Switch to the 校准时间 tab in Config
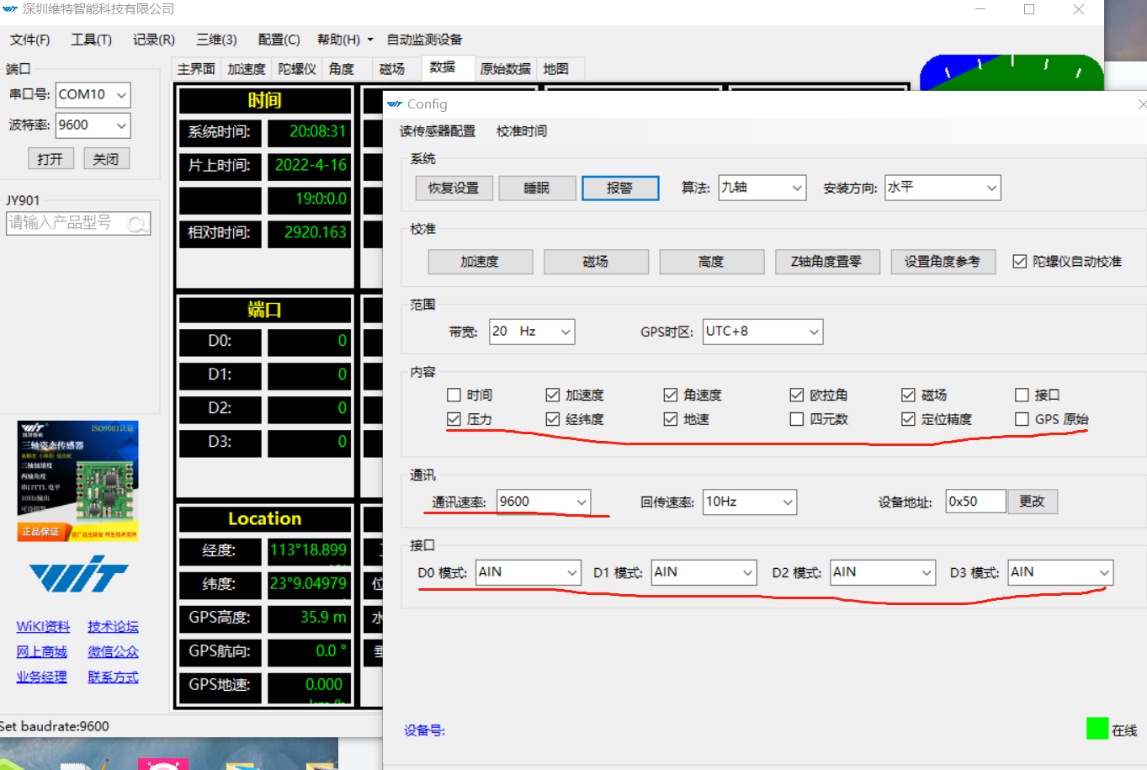Viewport: 1147px width, 770px height. pos(522,131)
